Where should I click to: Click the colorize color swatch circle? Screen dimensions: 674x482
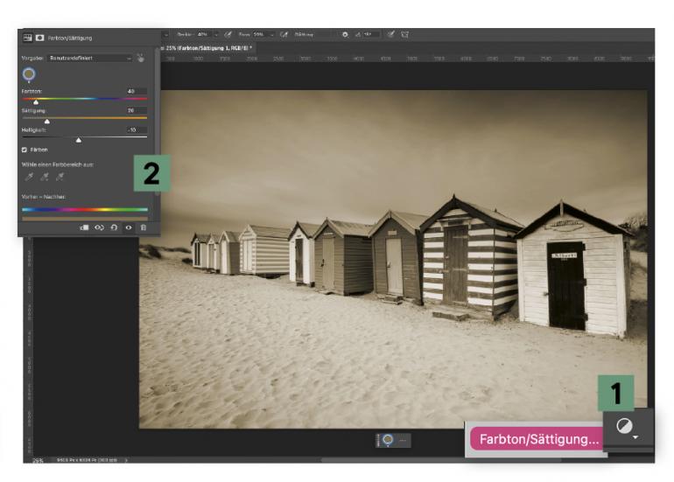click(x=29, y=74)
